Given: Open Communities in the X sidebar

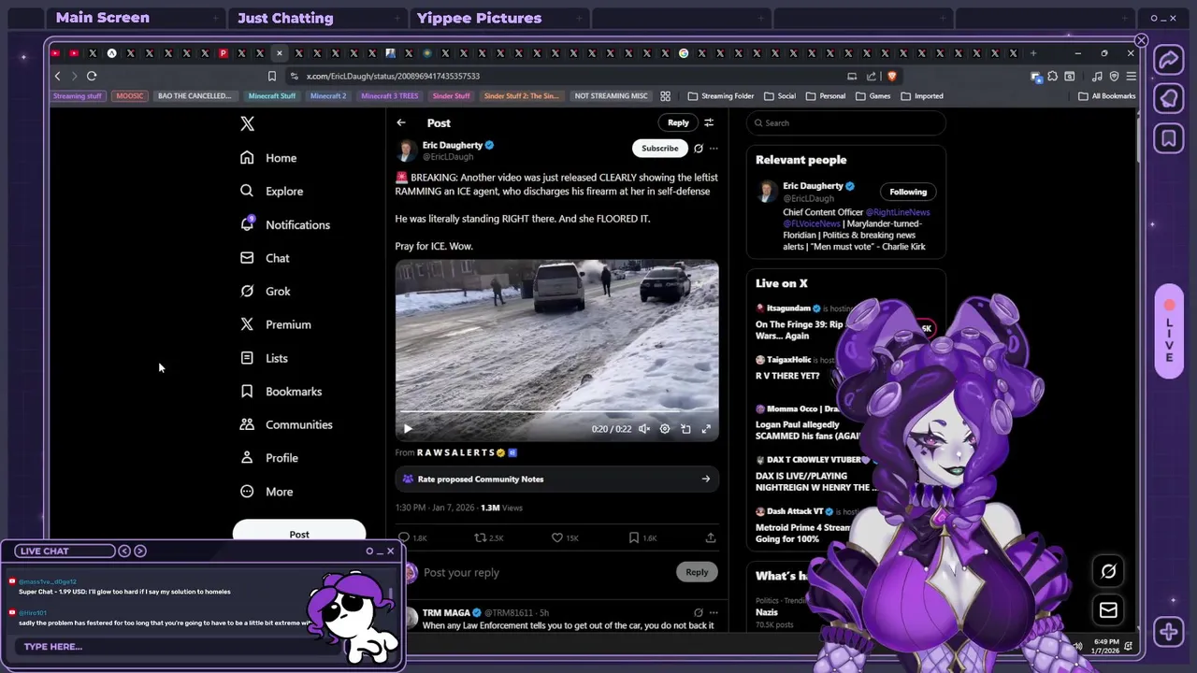Looking at the screenshot, I should click(286, 424).
